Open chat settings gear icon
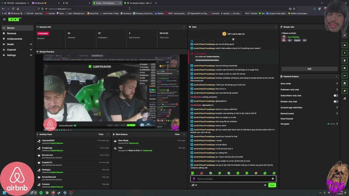The image size is (349, 196). tap(265, 185)
